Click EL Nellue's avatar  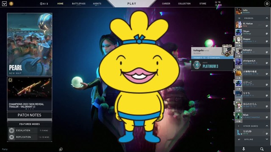pyautogui.click(x=238, y=24)
